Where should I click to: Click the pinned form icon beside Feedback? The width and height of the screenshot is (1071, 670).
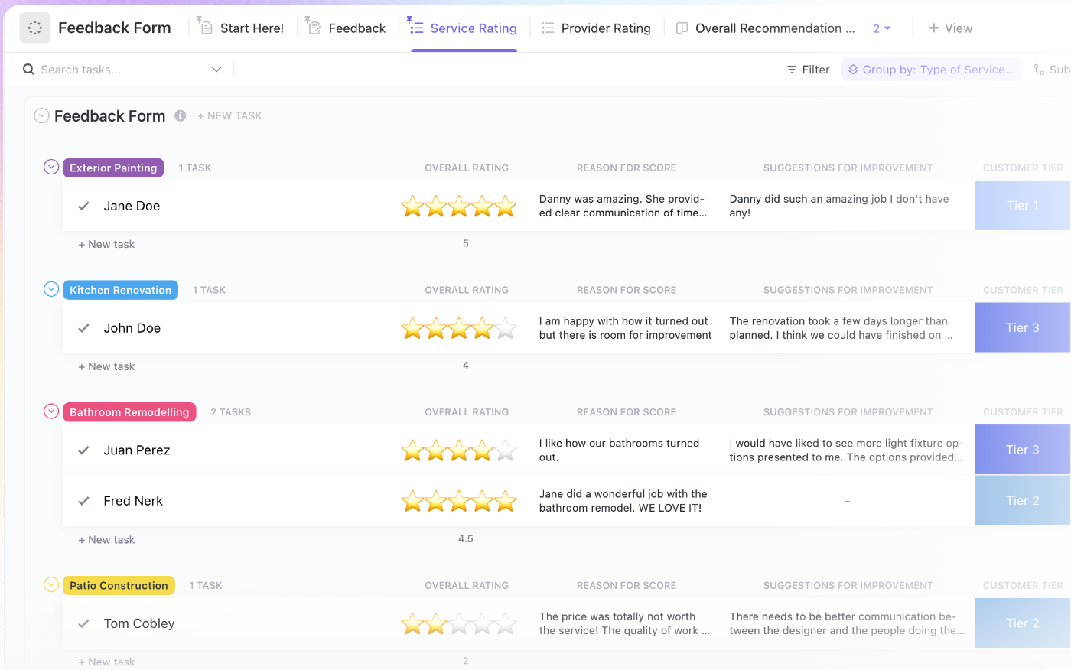coord(313,27)
